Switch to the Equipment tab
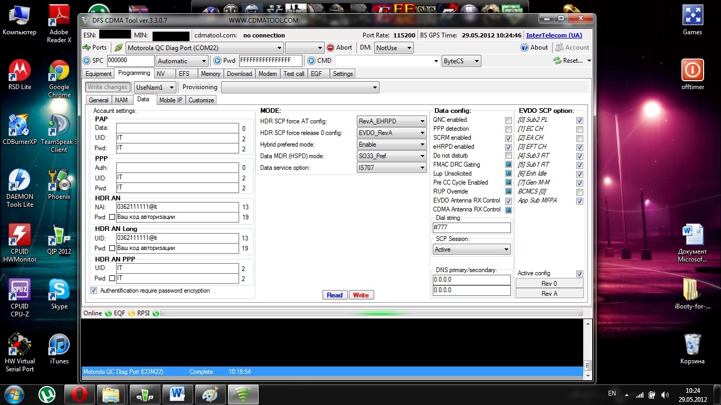 click(x=98, y=74)
